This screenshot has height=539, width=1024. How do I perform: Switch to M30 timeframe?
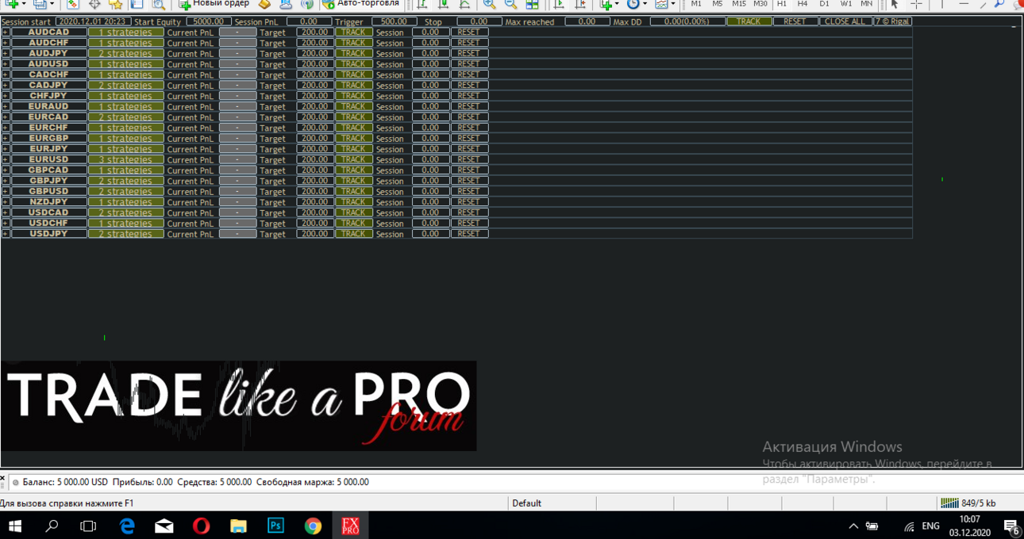pyautogui.click(x=760, y=4)
